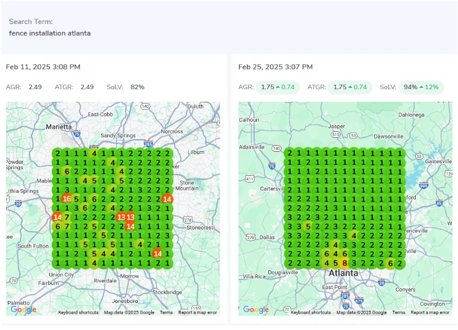This screenshot has height=330, width=458.
Task: Click the leftmost orange 14 marker
Action: 57,217
